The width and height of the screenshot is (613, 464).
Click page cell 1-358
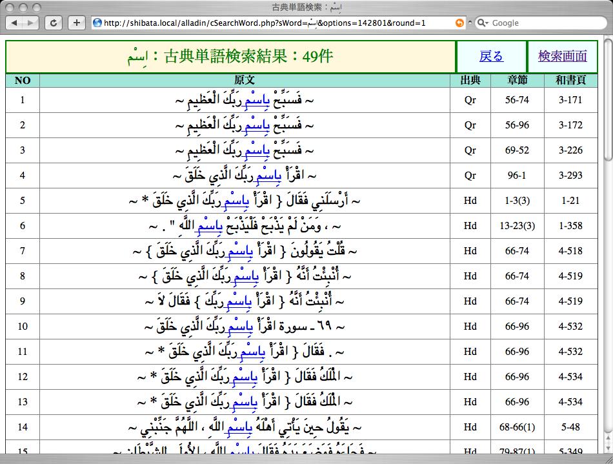pyautogui.click(x=571, y=226)
